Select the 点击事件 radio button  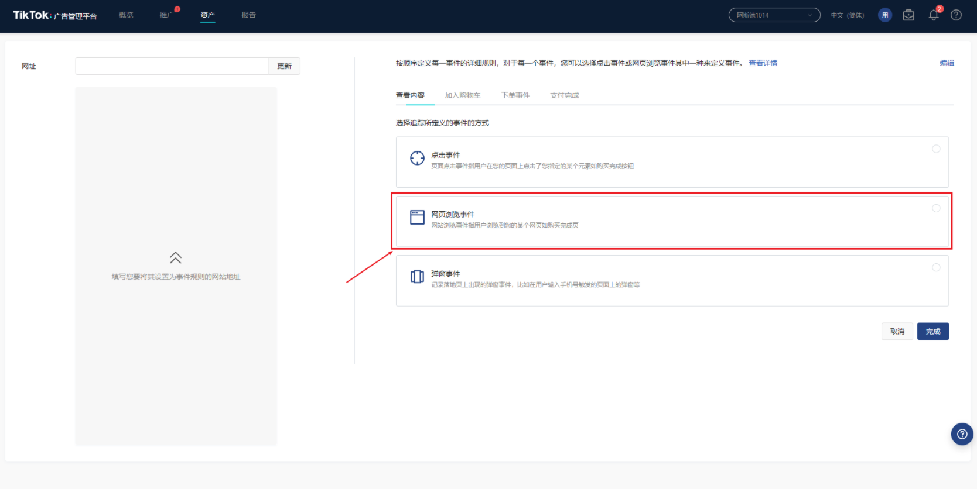point(936,149)
